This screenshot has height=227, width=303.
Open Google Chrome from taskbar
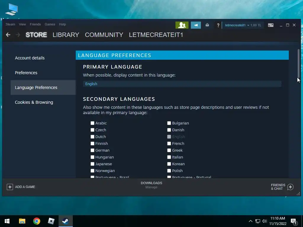pos(36,221)
